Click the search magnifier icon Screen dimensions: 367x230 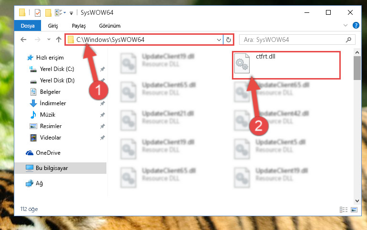click(x=348, y=40)
